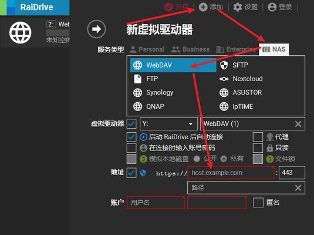Open the 添加 (add) plus icon

(203, 7)
